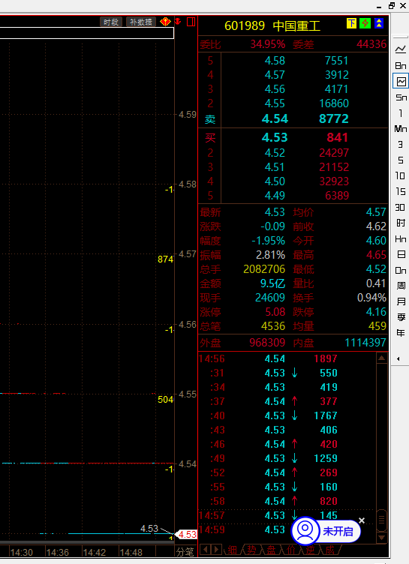Select the Sn period button in the sidebar
The width and height of the screenshot is (409, 564).
(x=401, y=97)
